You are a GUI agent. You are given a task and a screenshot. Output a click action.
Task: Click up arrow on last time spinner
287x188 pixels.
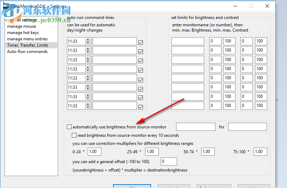click(x=88, y=104)
